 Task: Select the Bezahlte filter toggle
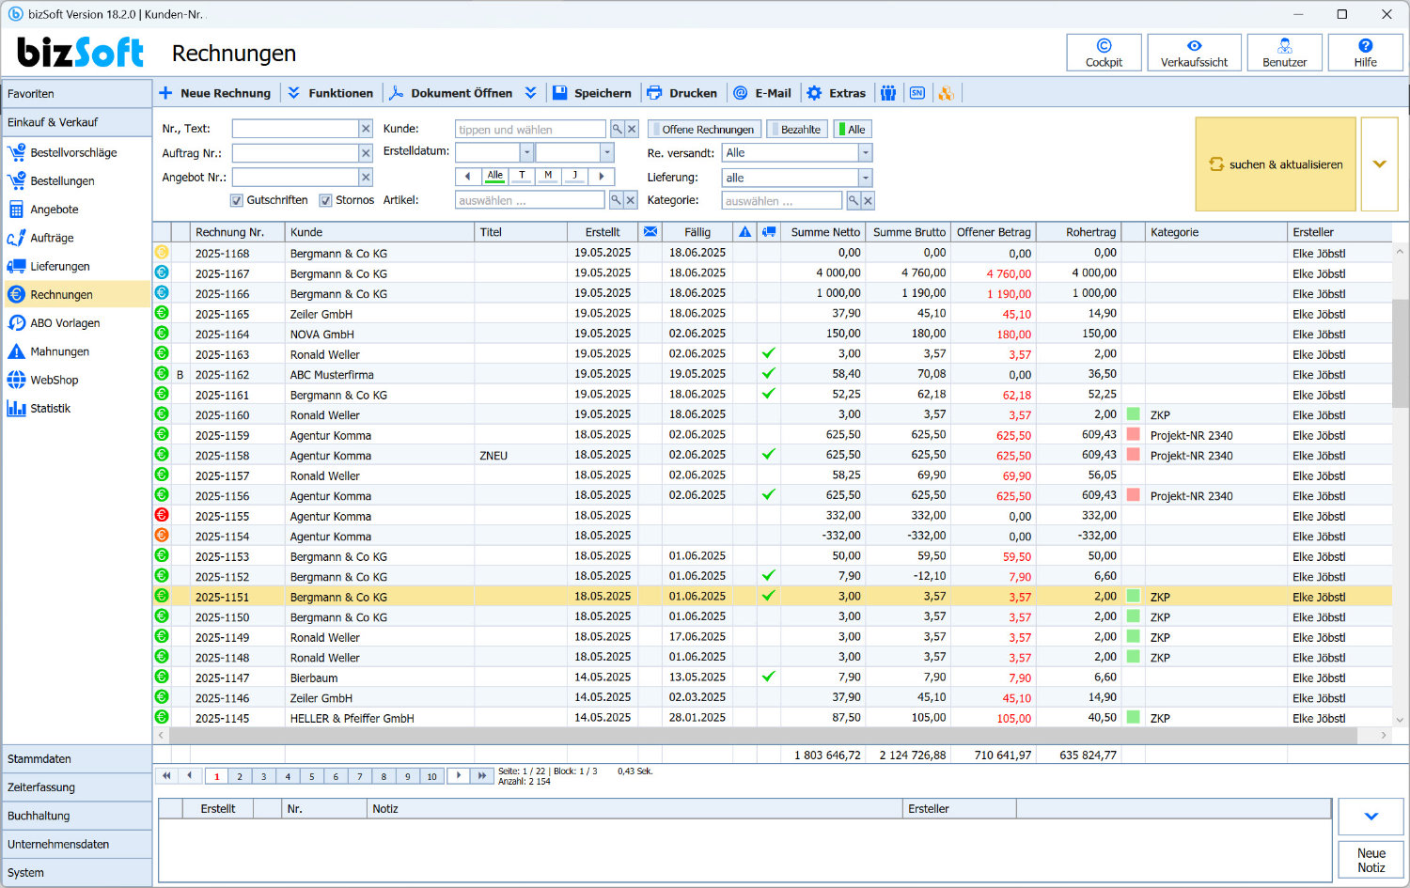(796, 130)
